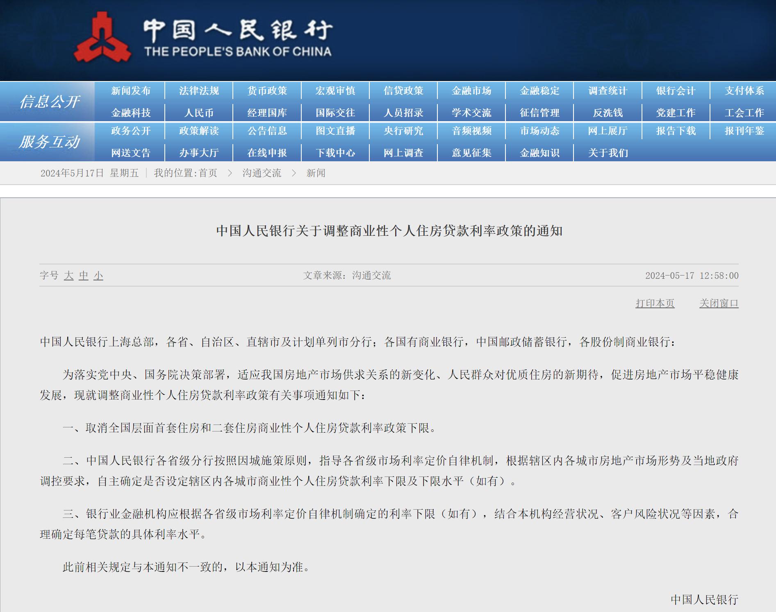
Task: Open the 货币政策 navigation item
Action: pos(267,90)
